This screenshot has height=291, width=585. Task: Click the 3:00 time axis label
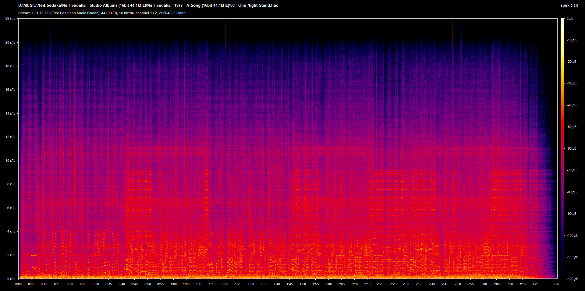point(484,284)
